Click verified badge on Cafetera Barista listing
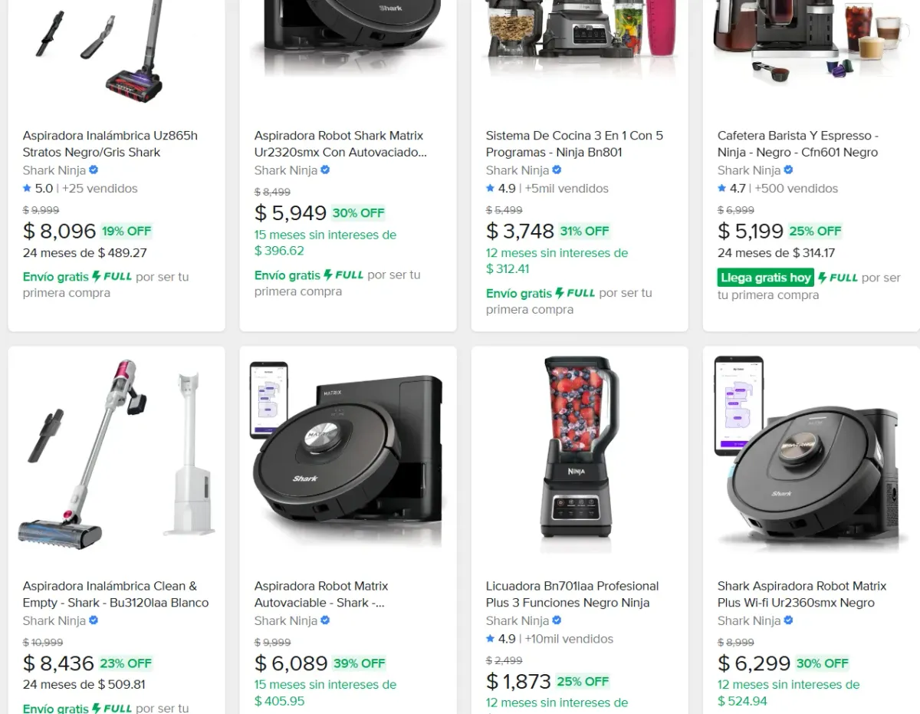This screenshot has width=920, height=714. tap(788, 170)
